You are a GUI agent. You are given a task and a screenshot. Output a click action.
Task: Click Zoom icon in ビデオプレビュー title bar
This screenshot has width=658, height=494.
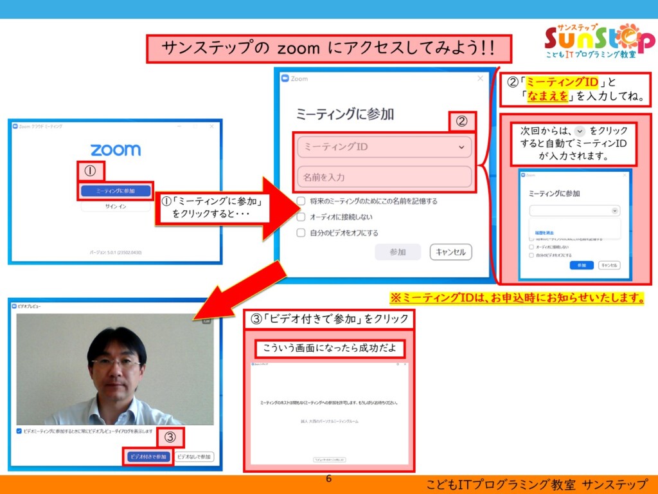(14, 306)
